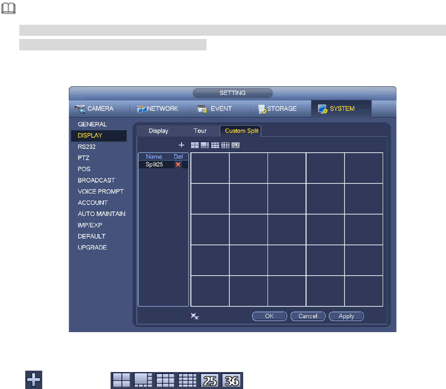Click the Cancel button

click(308, 316)
